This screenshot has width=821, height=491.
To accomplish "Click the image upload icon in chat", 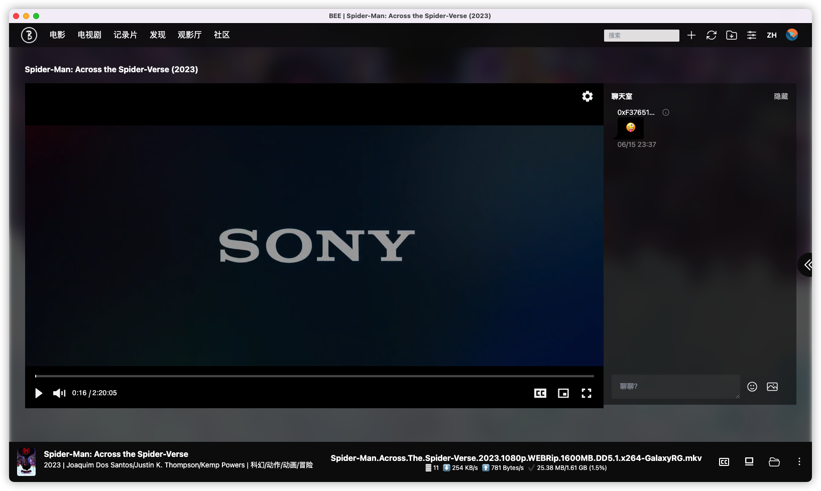I will click(x=772, y=386).
